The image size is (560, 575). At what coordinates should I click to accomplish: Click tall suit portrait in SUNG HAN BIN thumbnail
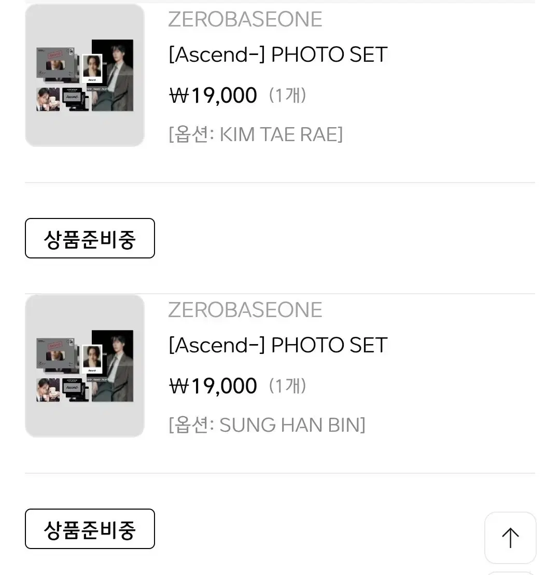click(113, 366)
